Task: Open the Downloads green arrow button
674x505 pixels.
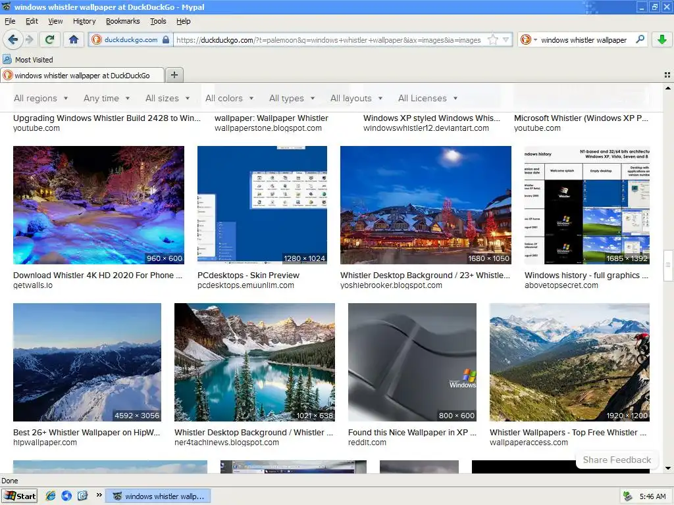Action: click(662, 40)
